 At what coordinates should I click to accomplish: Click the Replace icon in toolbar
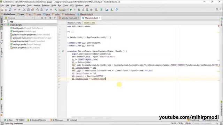[42, 10]
